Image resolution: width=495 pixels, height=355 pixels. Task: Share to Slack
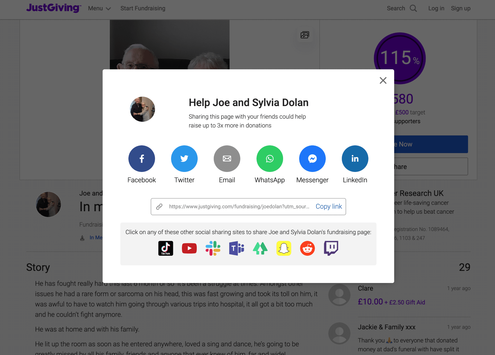coord(213,248)
